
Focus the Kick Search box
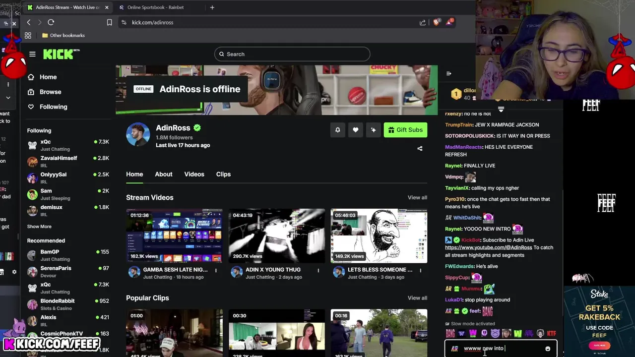coord(292,54)
